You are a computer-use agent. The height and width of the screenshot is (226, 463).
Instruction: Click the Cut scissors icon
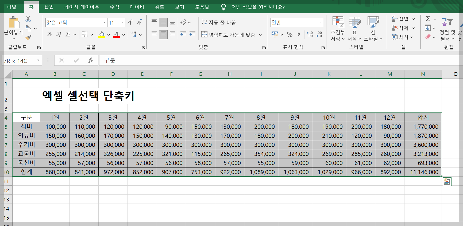tap(28, 19)
